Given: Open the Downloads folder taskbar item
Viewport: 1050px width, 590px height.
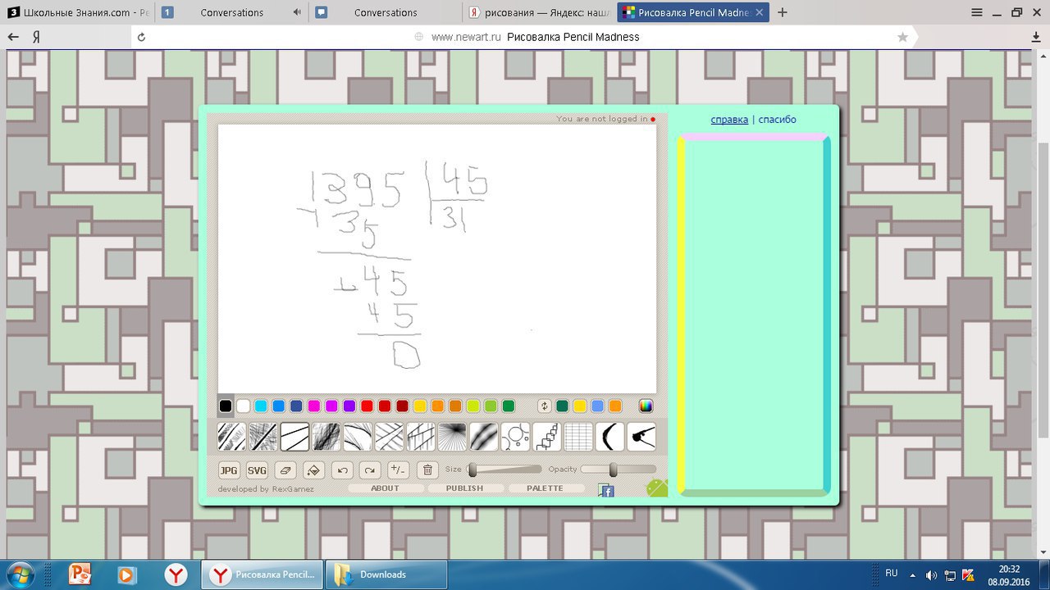Looking at the screenshot, I should click(x=386, y=574).
